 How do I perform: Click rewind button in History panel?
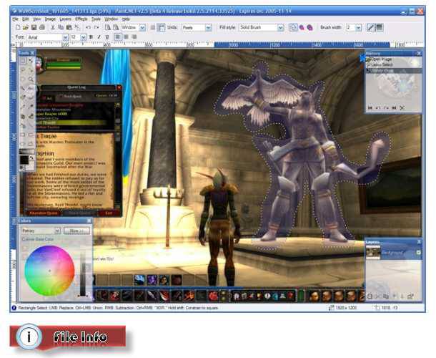click(x=370, y=108)
